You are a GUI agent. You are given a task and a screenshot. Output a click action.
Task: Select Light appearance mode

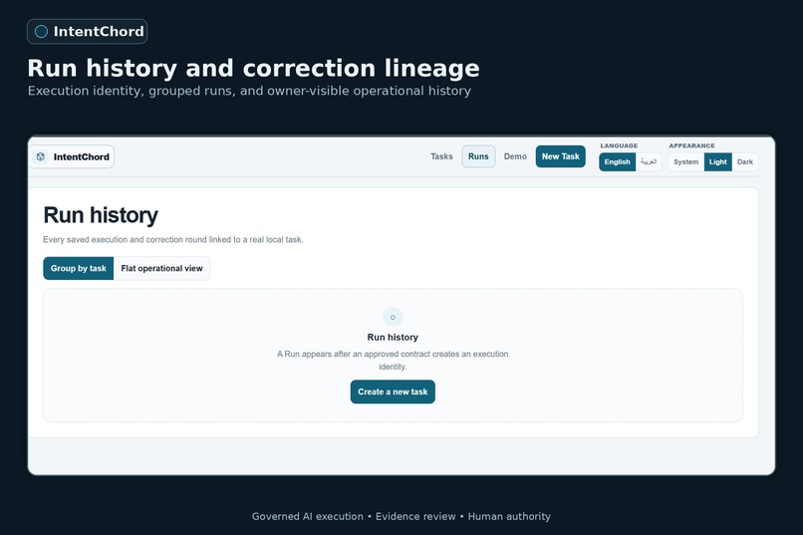717,161
